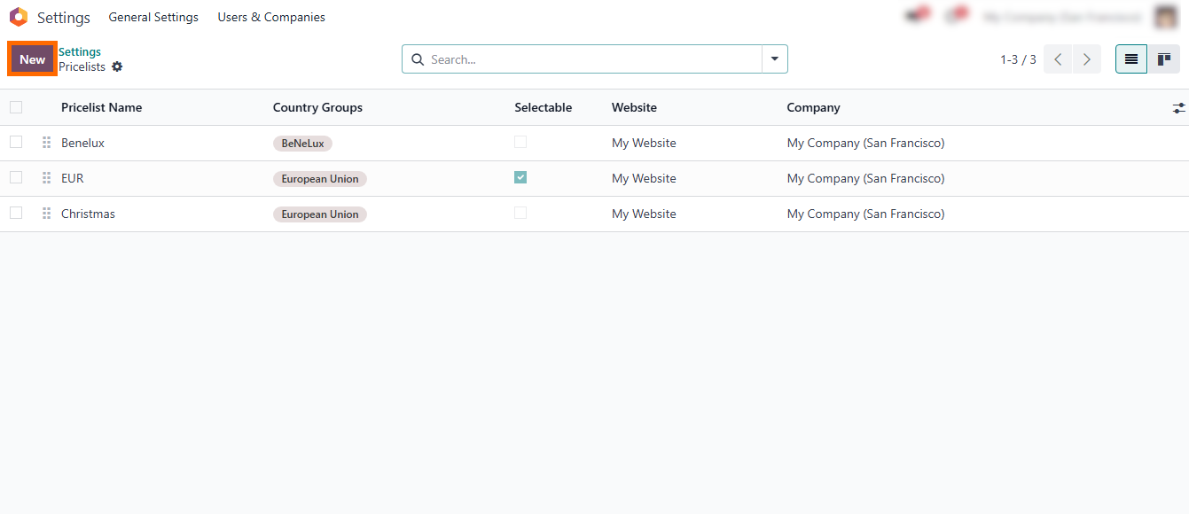Click European Union tag in EUR row
This screenshot has height=514, width=1189.
coord(320,179)
